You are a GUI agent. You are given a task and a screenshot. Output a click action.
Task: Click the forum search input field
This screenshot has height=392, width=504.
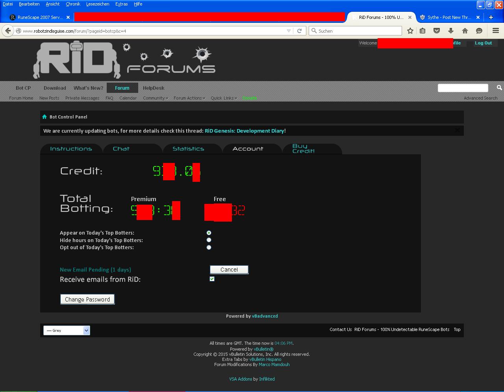[x=463, y=88]
